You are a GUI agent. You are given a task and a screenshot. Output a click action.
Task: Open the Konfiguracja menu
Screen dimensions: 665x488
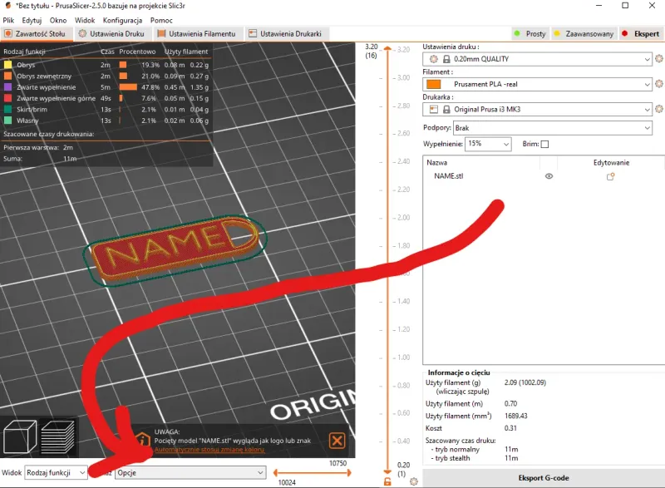[x=122, y=20]
